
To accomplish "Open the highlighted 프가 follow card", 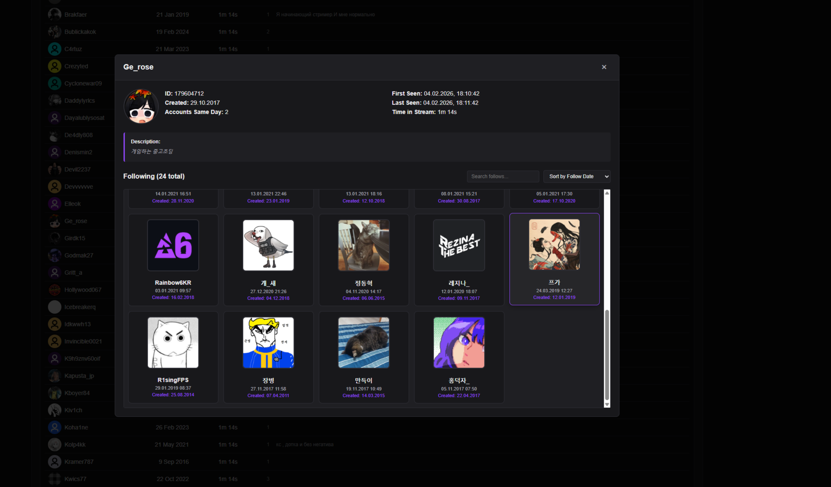I will click(x=554, y=259).
